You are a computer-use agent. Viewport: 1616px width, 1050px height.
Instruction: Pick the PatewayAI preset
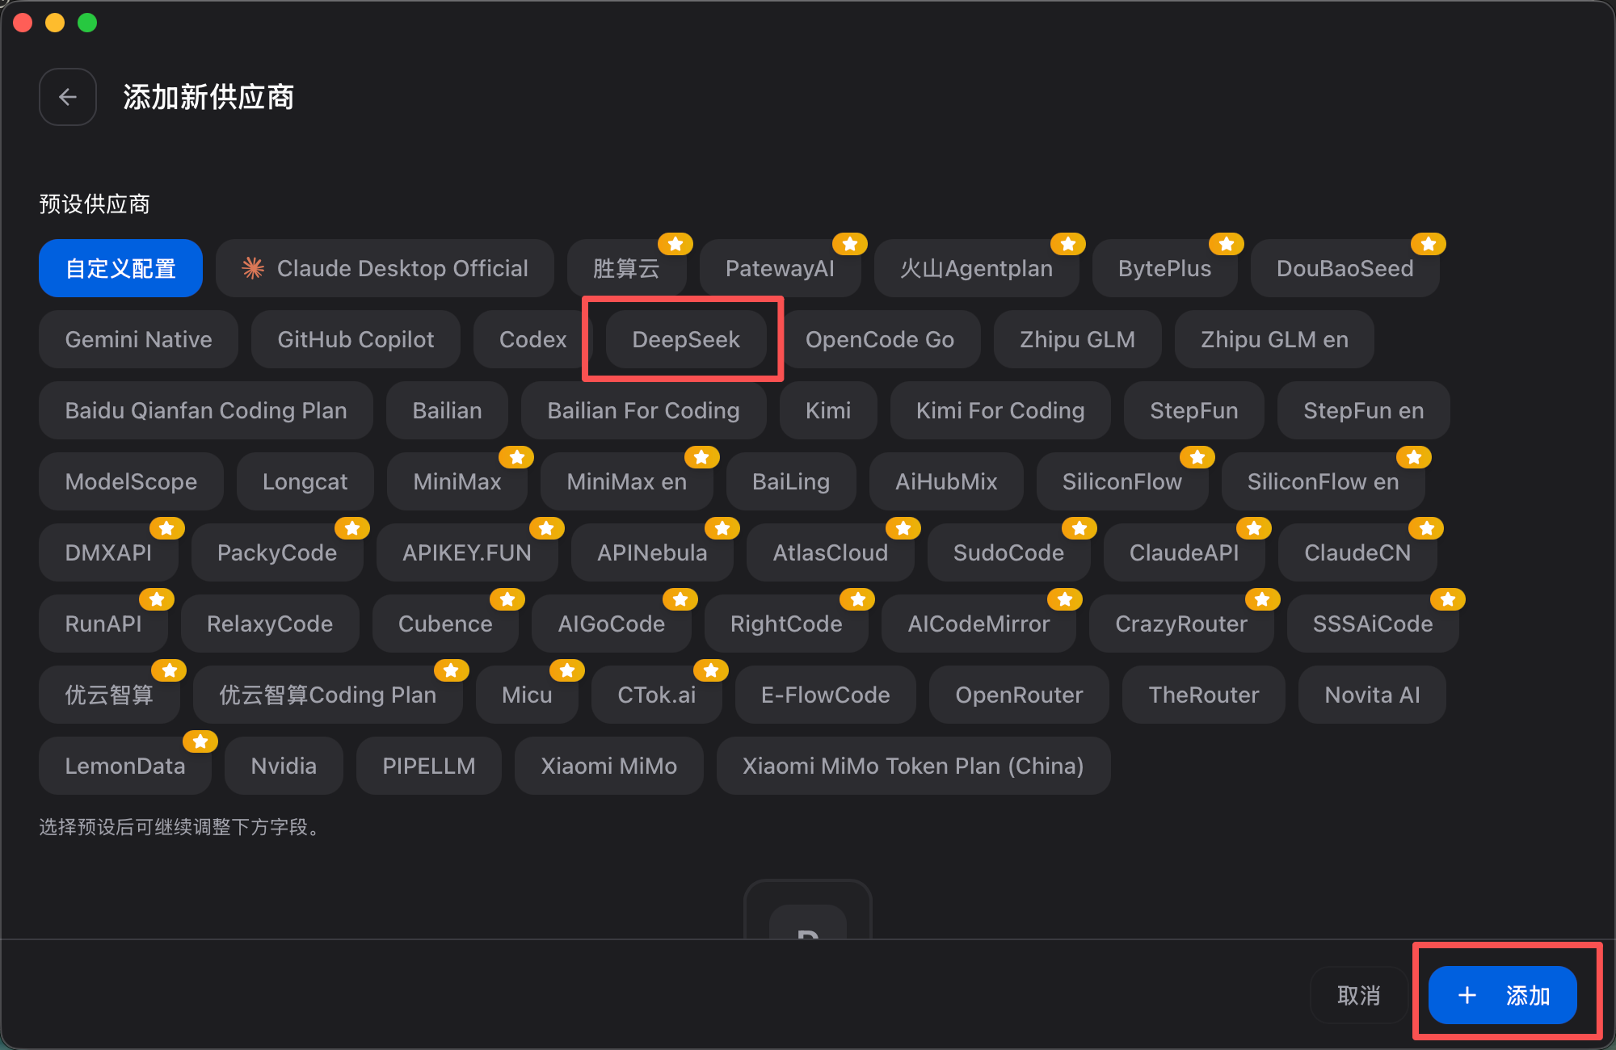pyautogui.click(x=780, y=268)
